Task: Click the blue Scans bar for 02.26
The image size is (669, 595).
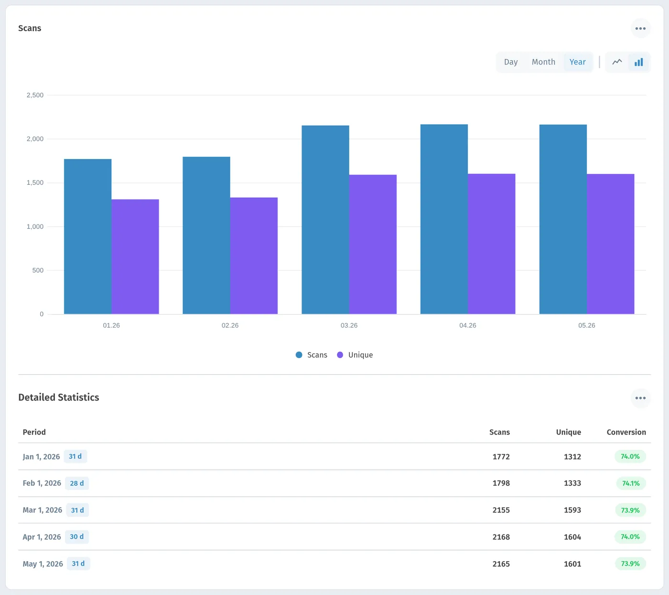Action: pos(206,235)
